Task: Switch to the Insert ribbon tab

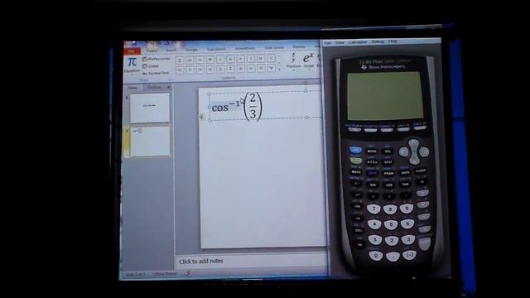Action: (171, 50)
